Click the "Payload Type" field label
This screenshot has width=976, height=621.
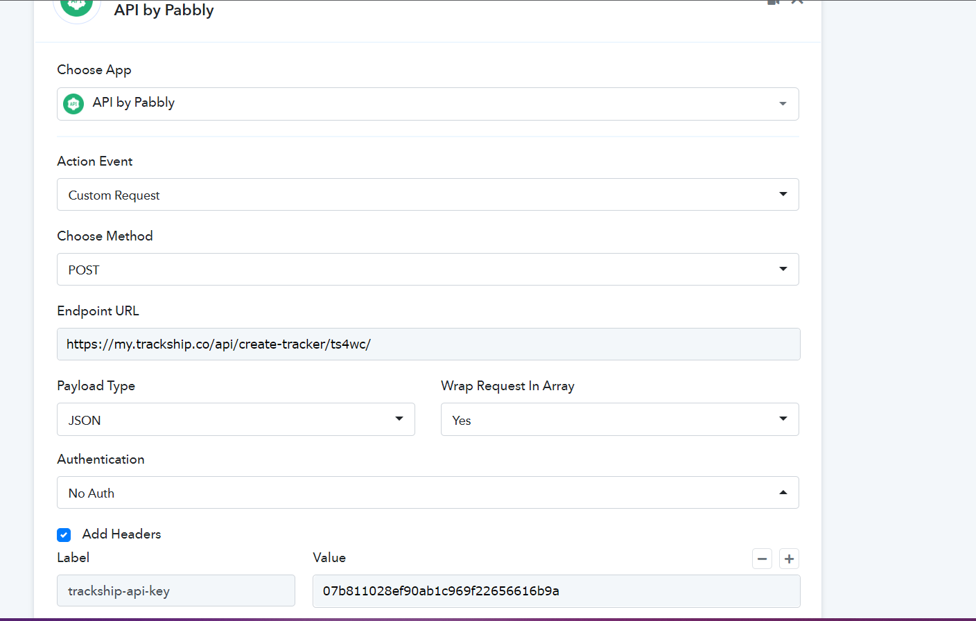96,386
